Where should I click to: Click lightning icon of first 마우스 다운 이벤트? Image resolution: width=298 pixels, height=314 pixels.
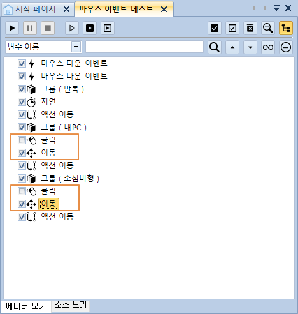click(31, 63)
